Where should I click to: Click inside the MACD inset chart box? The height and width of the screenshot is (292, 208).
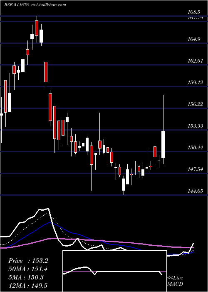[x=114, y=271]
